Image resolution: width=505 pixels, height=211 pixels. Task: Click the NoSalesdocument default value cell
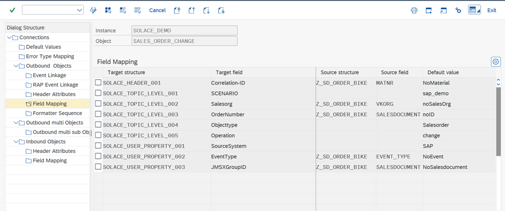(x=459, y=167)
